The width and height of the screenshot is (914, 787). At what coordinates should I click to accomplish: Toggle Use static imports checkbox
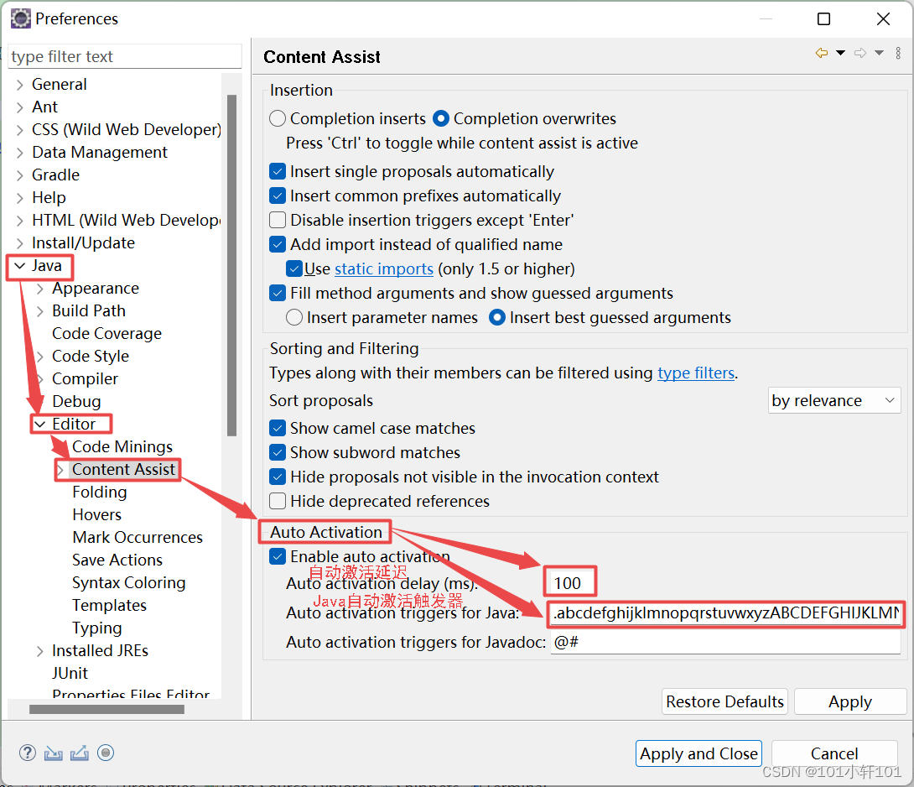[x=294, y=268]
